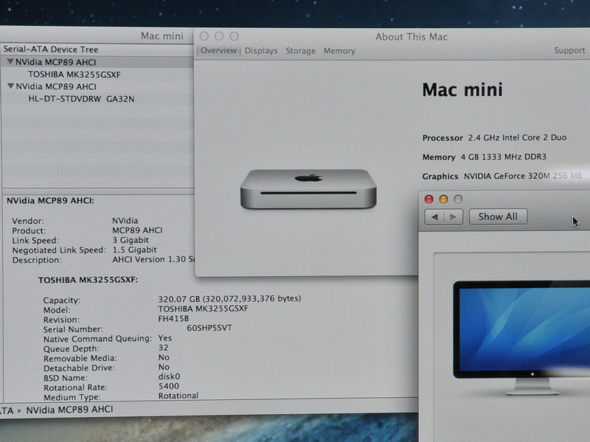Click the Revision value FH415B
The width and height of the screenshot is (590, 442).
(173, 318)
